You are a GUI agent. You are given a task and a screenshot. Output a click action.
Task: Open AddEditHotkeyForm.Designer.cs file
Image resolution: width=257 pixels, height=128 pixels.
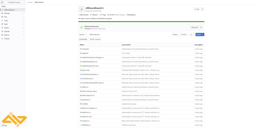click(93, 57)
